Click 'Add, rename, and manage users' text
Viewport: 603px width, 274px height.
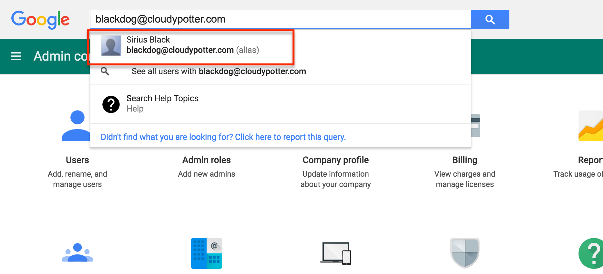tap(77, 179)
